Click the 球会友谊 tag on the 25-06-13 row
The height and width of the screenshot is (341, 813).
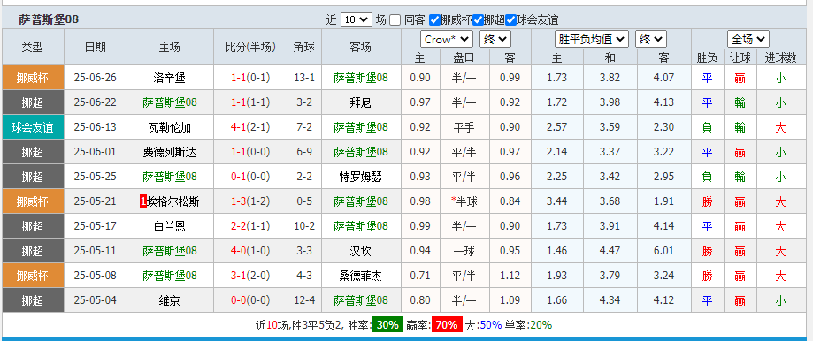tap(33, 127)
